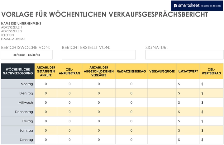Click the 'Bericht erstellt von:' label
Image resolution: width=224 pixels, height=145 pixels.
[86, 47]
